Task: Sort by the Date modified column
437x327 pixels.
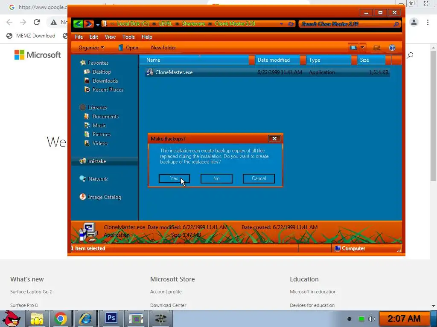Action: (x=277, y=60)
